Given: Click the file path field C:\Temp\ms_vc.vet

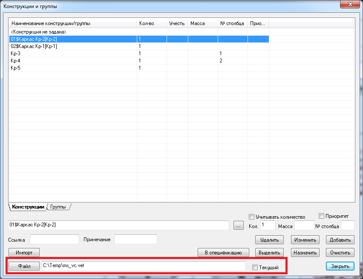Looking at the screenshot, I should pos(143,266).
